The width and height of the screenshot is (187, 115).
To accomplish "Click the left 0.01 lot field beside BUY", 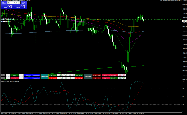I will pyautogui.click(x=8, y=77).
